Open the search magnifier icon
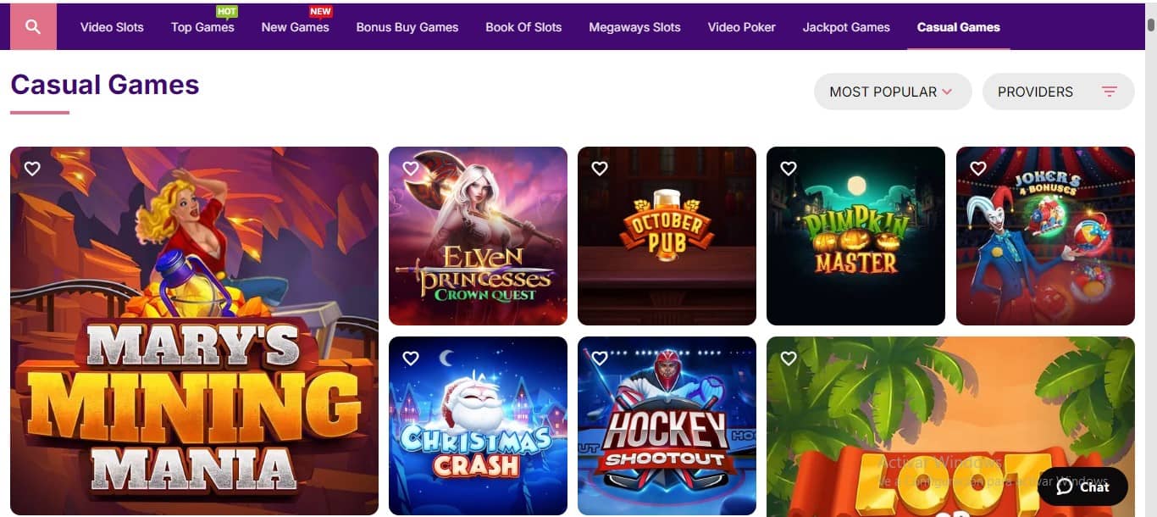1157x517 pixels. point(33,26)
